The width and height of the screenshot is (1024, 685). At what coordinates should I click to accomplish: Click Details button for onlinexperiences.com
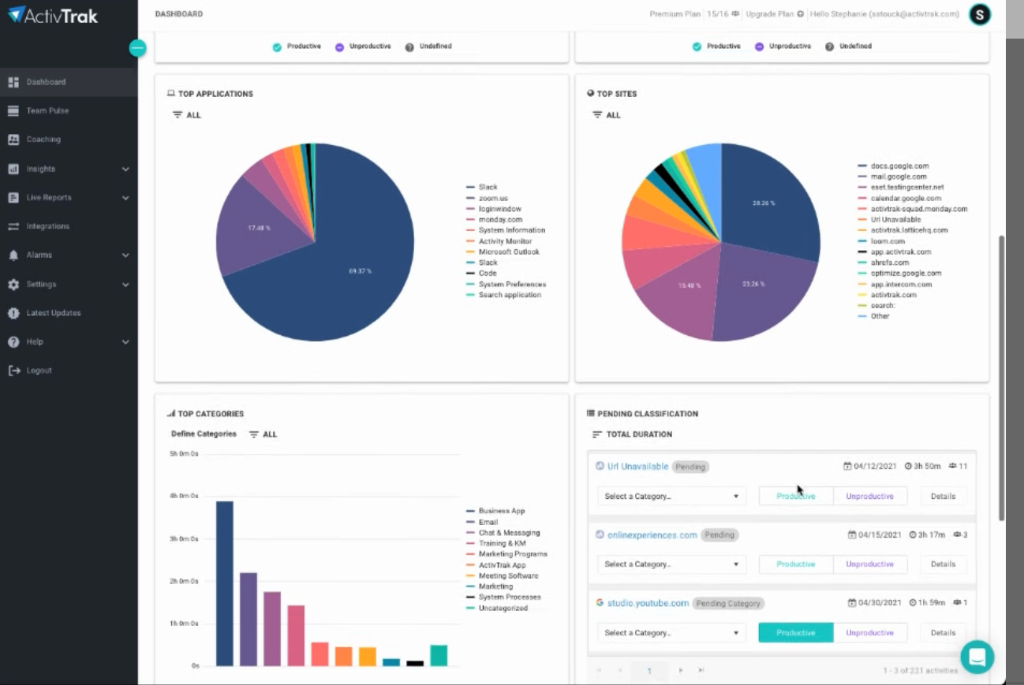click(x=943, y=564)
